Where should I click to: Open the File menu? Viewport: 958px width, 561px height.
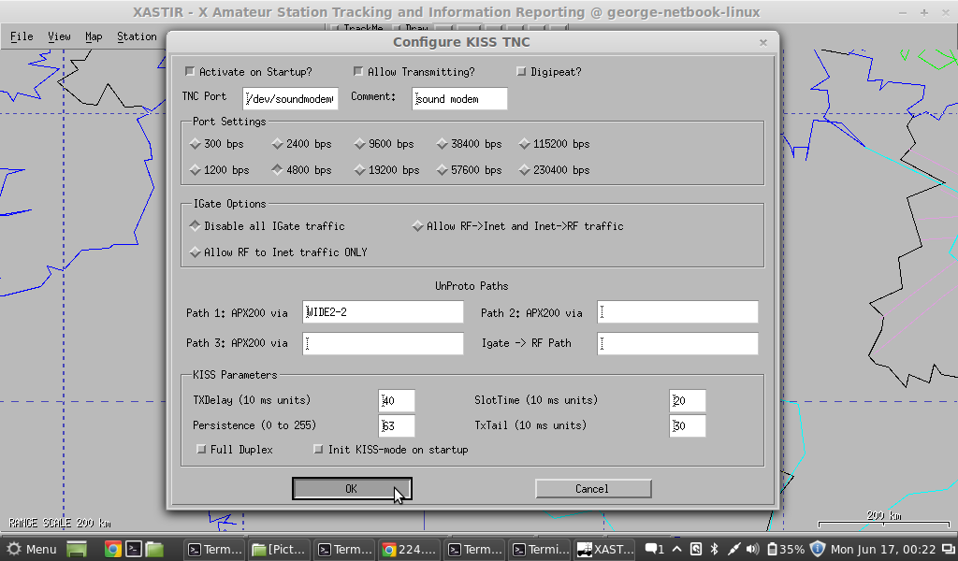(22, 36)
